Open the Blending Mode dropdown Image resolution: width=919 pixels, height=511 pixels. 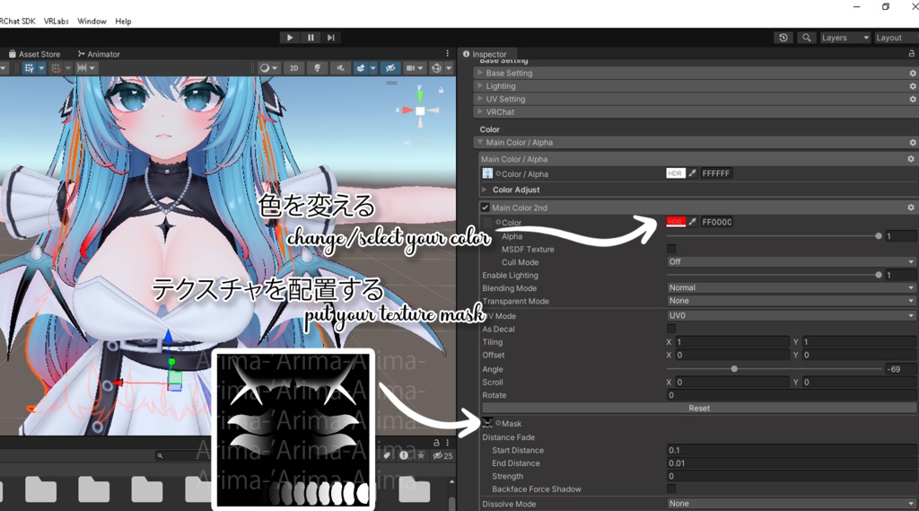coord(792,288)
